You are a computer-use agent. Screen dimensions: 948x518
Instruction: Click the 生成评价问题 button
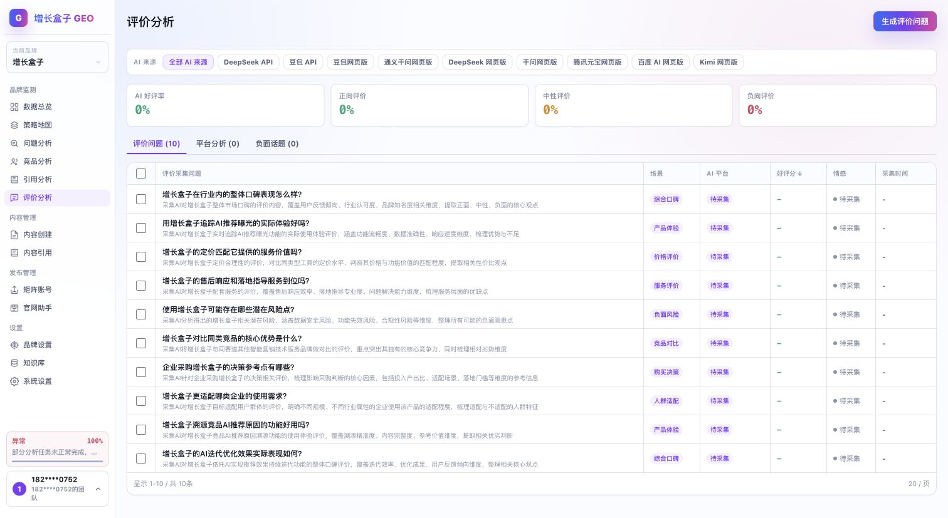pos(905,21)
